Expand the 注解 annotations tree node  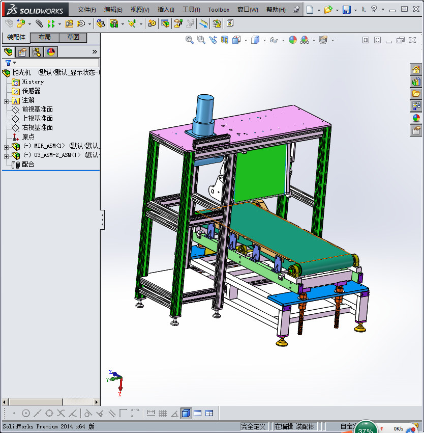tap(6, 101)
